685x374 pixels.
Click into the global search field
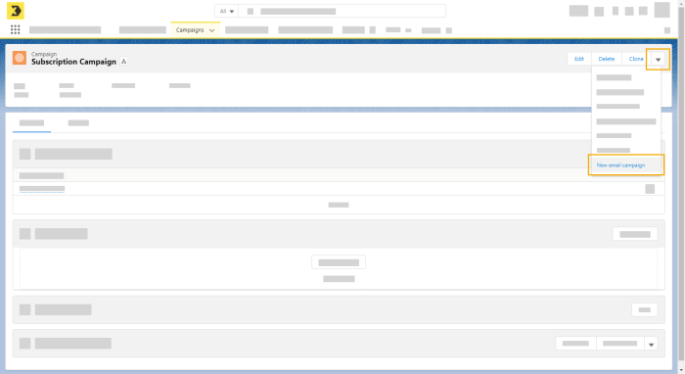pyautogui.click(x=342, y=11)
